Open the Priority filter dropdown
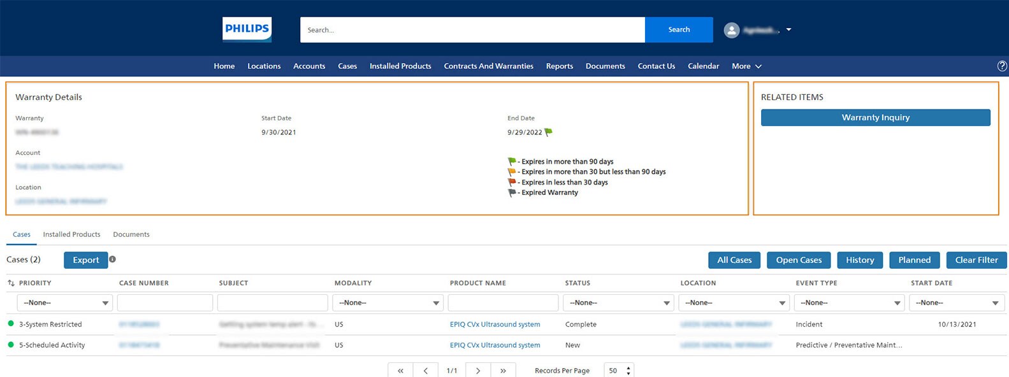Screen dimensions: 1009x377 point(64,303)
